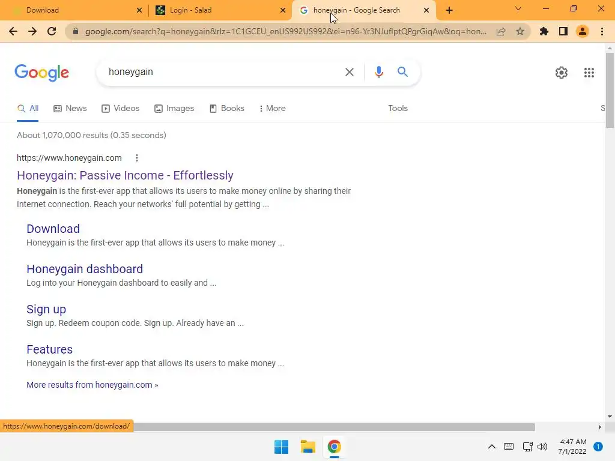This screenshot has width=615, height=461.
Task: Click the horizontal scrollbar thumb
Action: [x=334, y=427]
